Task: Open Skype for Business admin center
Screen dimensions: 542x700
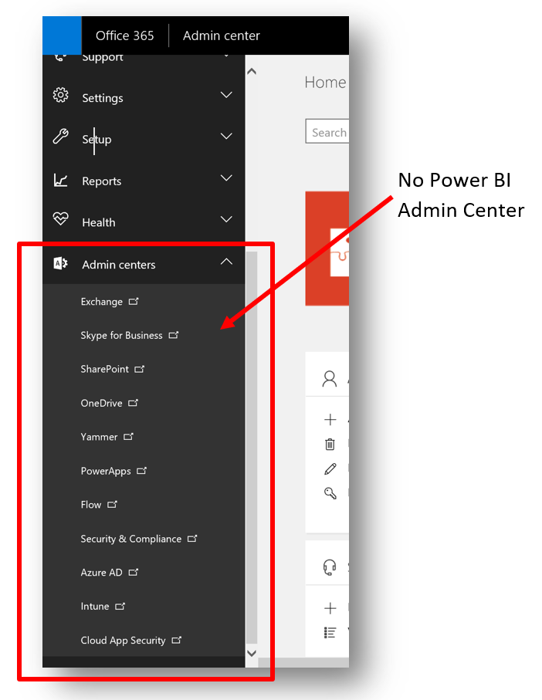Action: click(121, 335)
